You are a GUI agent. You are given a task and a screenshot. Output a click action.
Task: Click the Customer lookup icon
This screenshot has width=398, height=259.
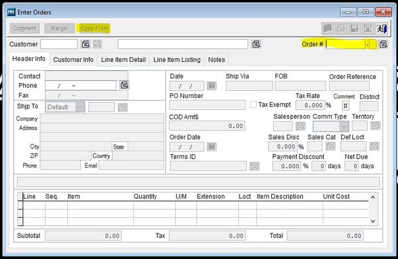pos(86,44)
